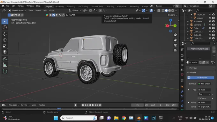Open the Modifier wrench properties tab
The height and width of the screenshot is (122, 217).
coord(182,91)
